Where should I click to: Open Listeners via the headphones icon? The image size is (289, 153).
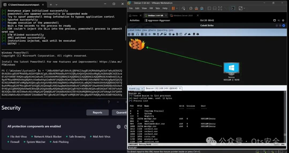(137, 34)
